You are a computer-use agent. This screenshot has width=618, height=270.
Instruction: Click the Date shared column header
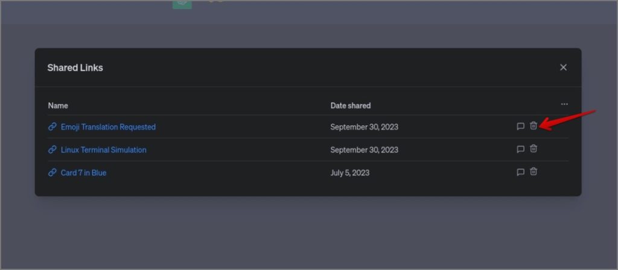351,105
